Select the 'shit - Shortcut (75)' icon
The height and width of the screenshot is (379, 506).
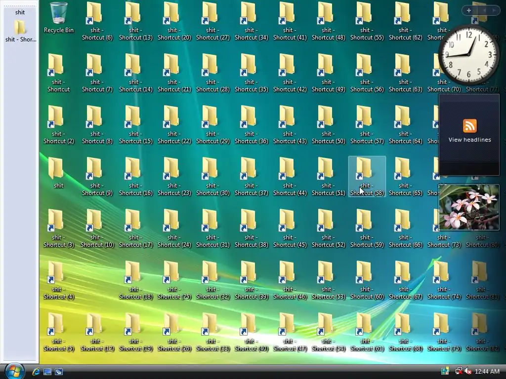click(444, 332)
